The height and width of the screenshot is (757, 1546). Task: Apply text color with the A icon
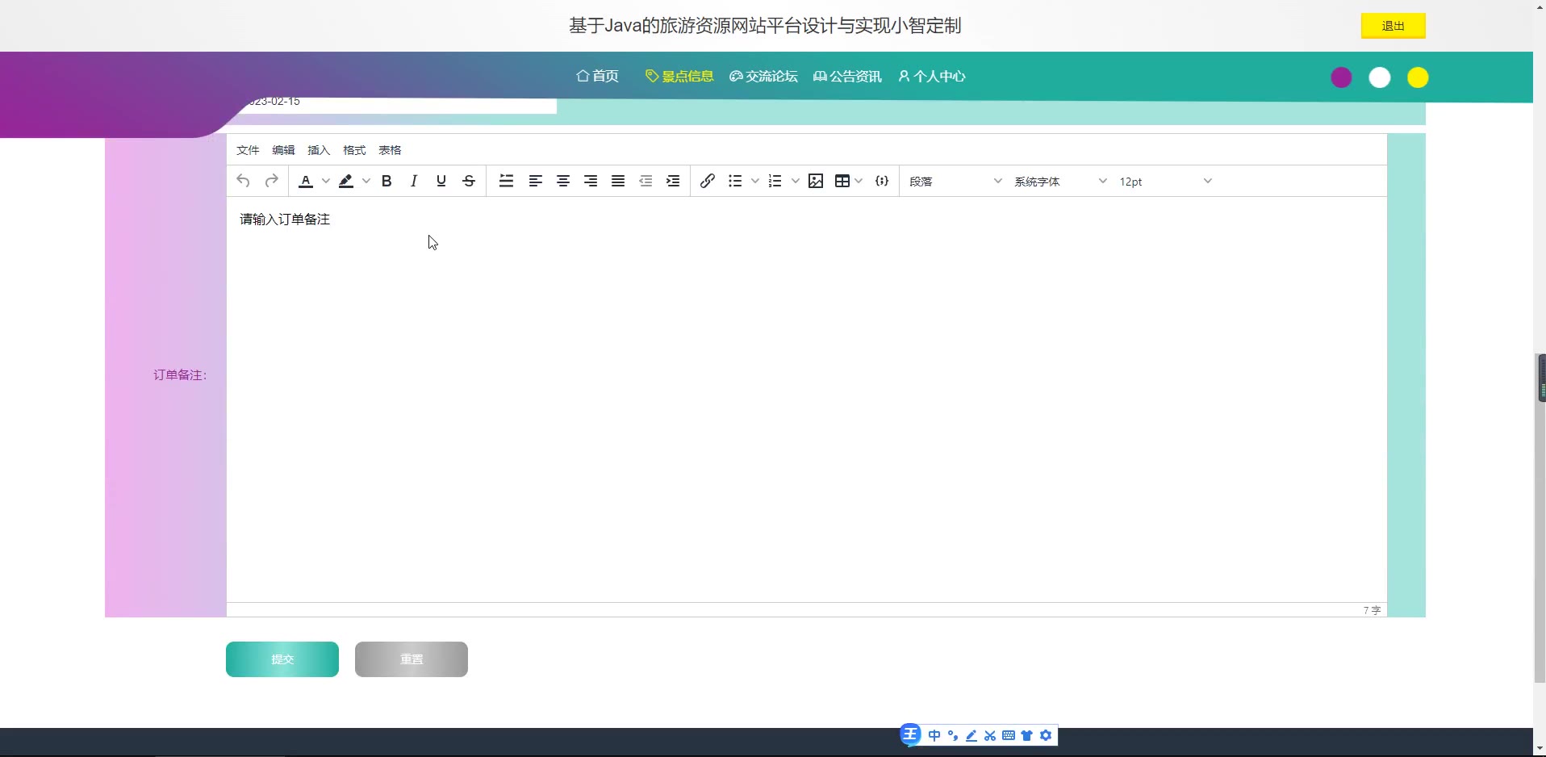(306, 181)
